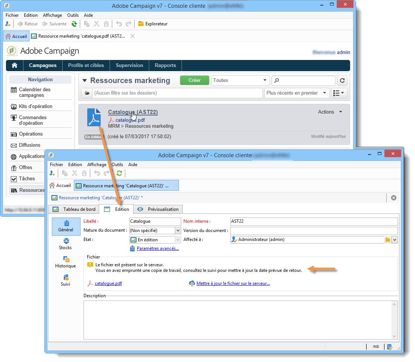Collapse the Ressources marketing triangle

pyautogui.click(x=85, y=81)
